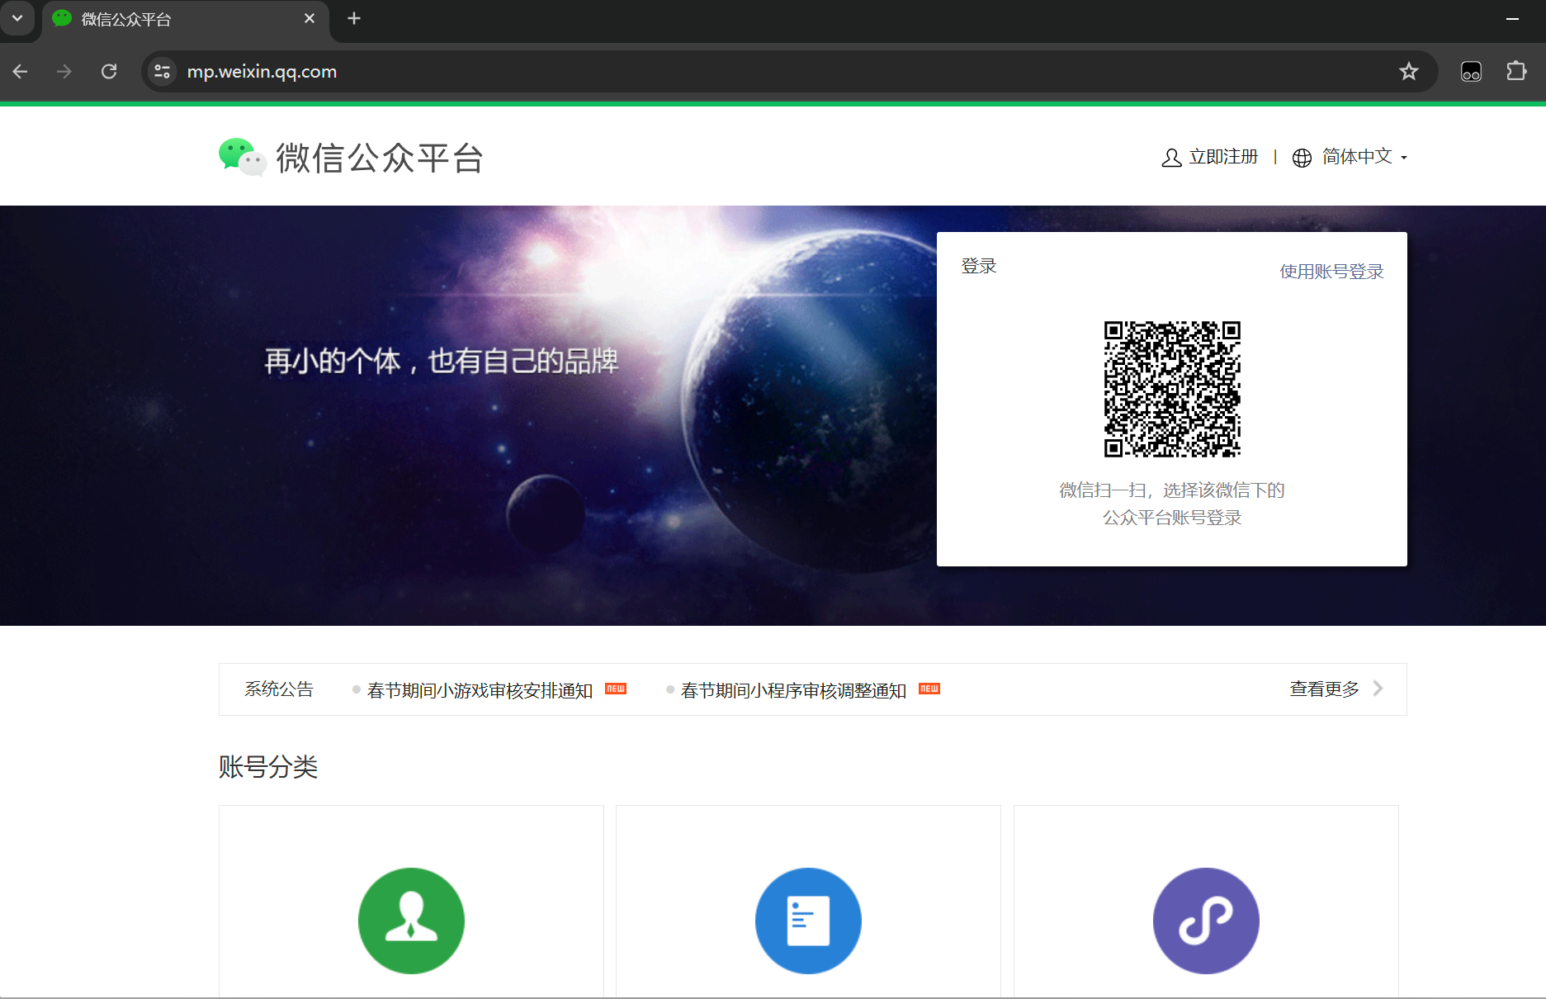Click the 账号分类 heading
1546x999 pixels.
(x=268, y=767)
